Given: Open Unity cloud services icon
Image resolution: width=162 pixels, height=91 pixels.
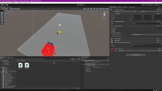Looking at the screenshot, I should [7, 5].
